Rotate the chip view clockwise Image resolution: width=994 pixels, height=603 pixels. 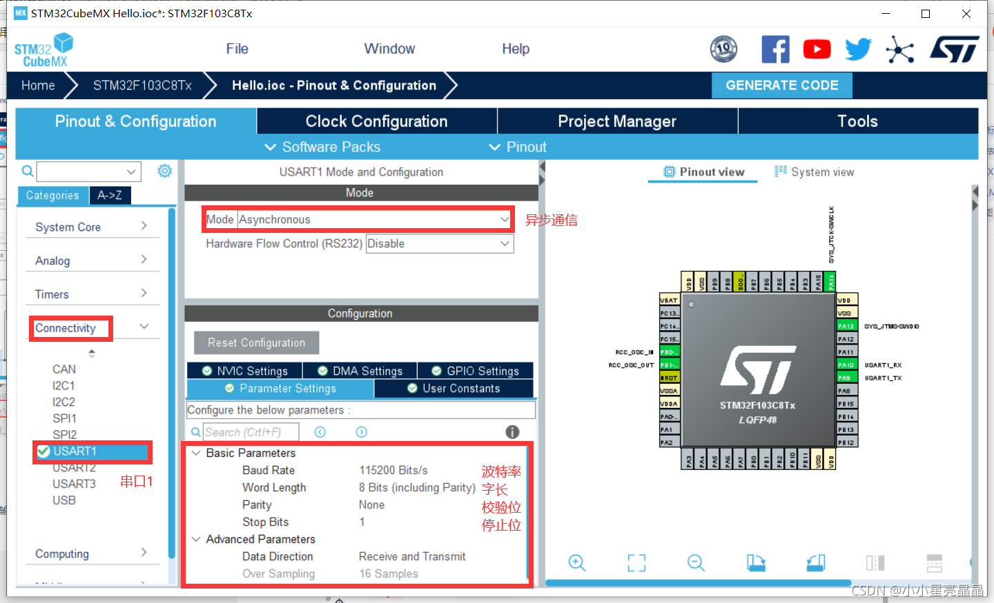click(756, 563)
